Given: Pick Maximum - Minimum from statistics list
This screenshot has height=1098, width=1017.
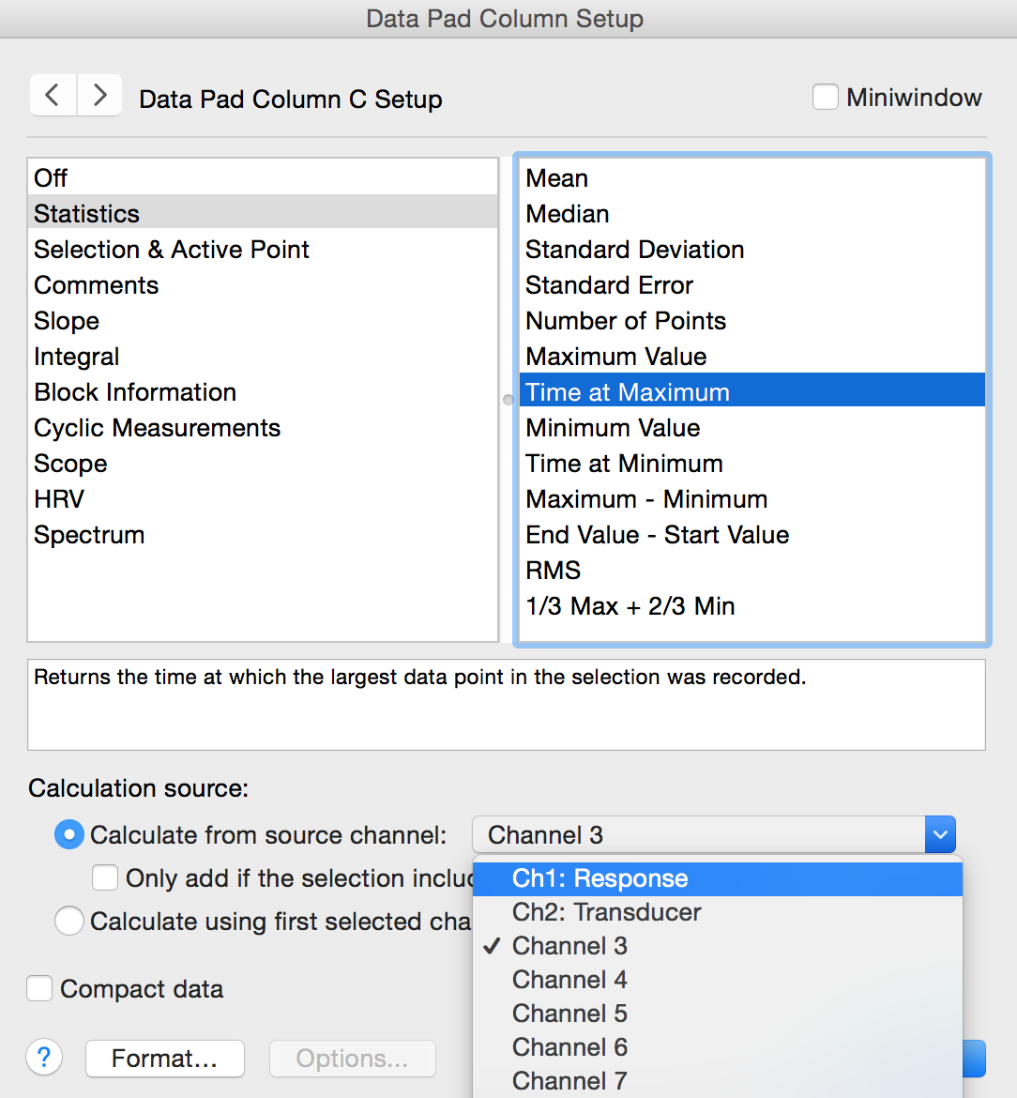Looking at the screenshot, I should click(646, 499).
